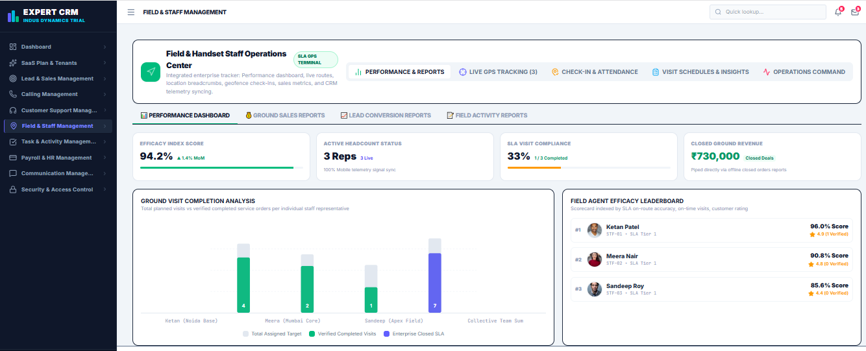Viewport: 866px width, 351px height.
Task: Click the hamburger menu icon in header
Action: [x=131, y=12]
